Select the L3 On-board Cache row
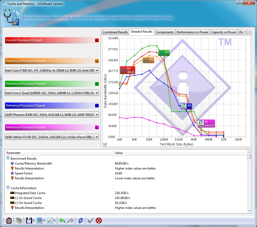The image size is (257, 227). click(126, 203)
